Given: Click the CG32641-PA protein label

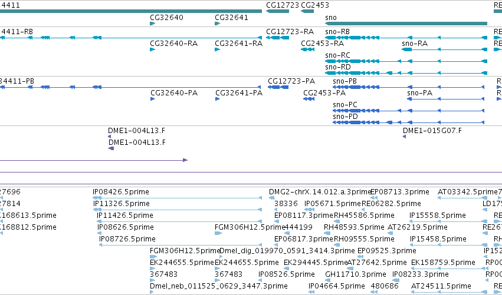Looking at the screenshot, I should tap(239, 93).
